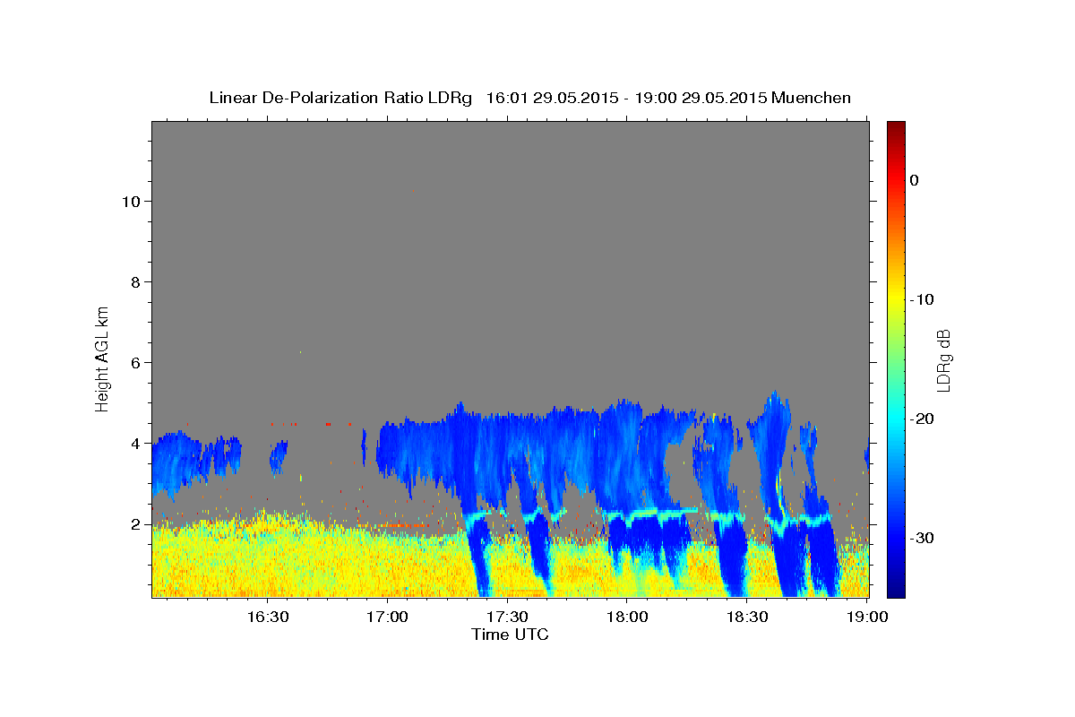
Task: Click the plot title 'Linear De-Polarization Ratio LDRg'
Action: pyautogui.click(x=340, y=98)
